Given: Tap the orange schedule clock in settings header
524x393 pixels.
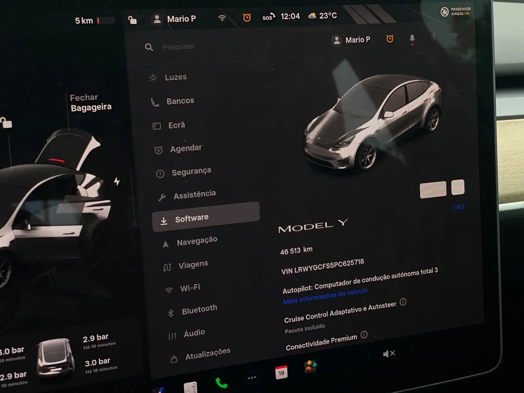Looking at the screenshot, I should tap(390, 39).
